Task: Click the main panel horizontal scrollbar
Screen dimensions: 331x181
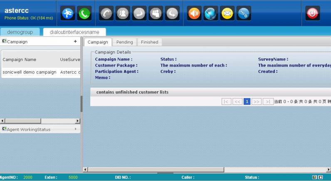Action: [x=166, y=169]
